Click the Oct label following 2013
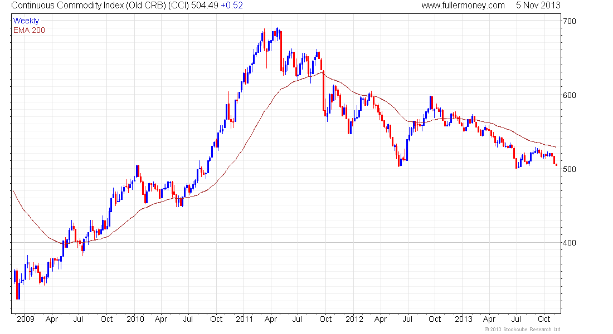The image size is (613, 334). click(x=544, y=319)
